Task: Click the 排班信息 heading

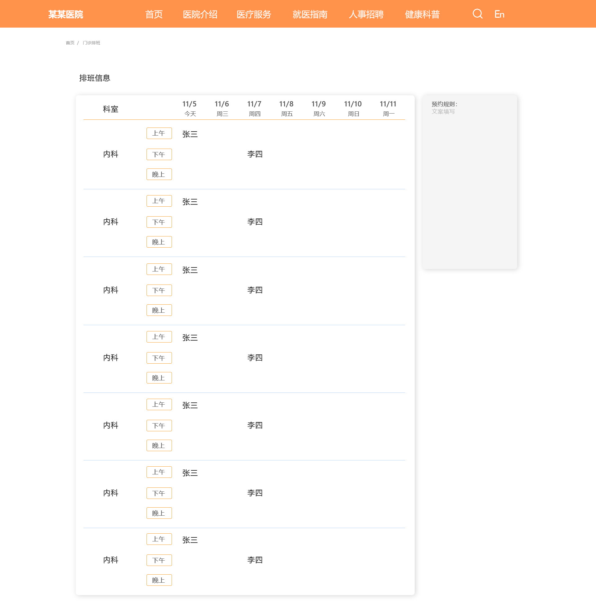Action: pos(95,78)
